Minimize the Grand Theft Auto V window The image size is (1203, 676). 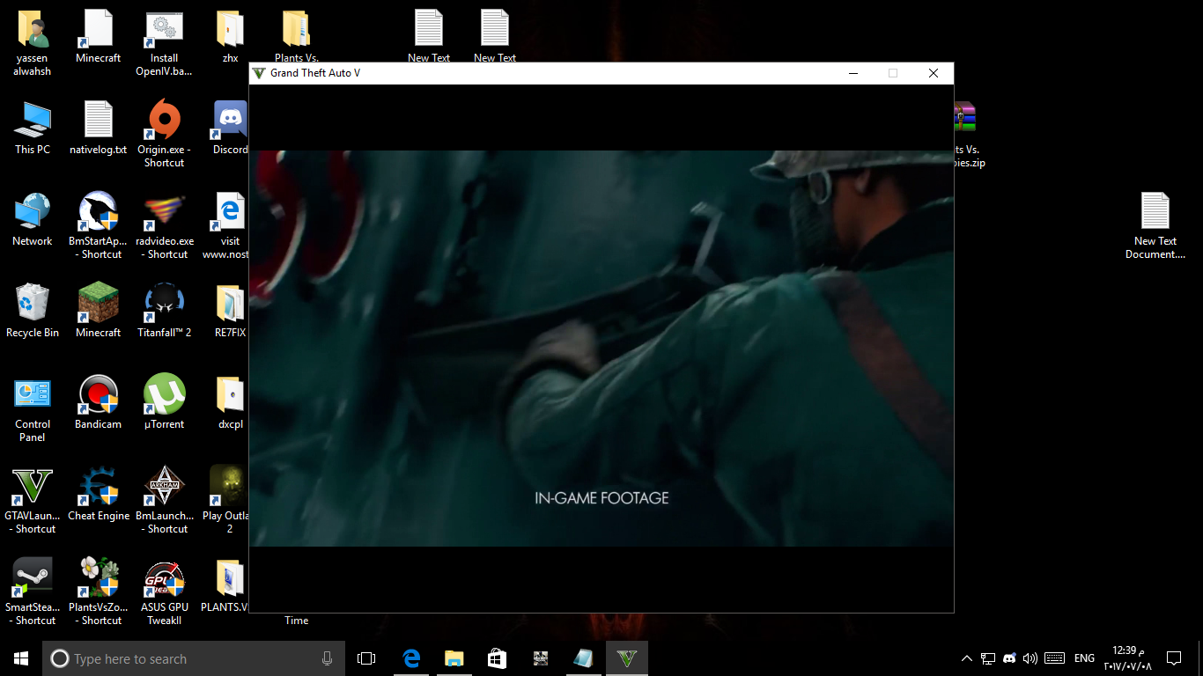(852, 73)
